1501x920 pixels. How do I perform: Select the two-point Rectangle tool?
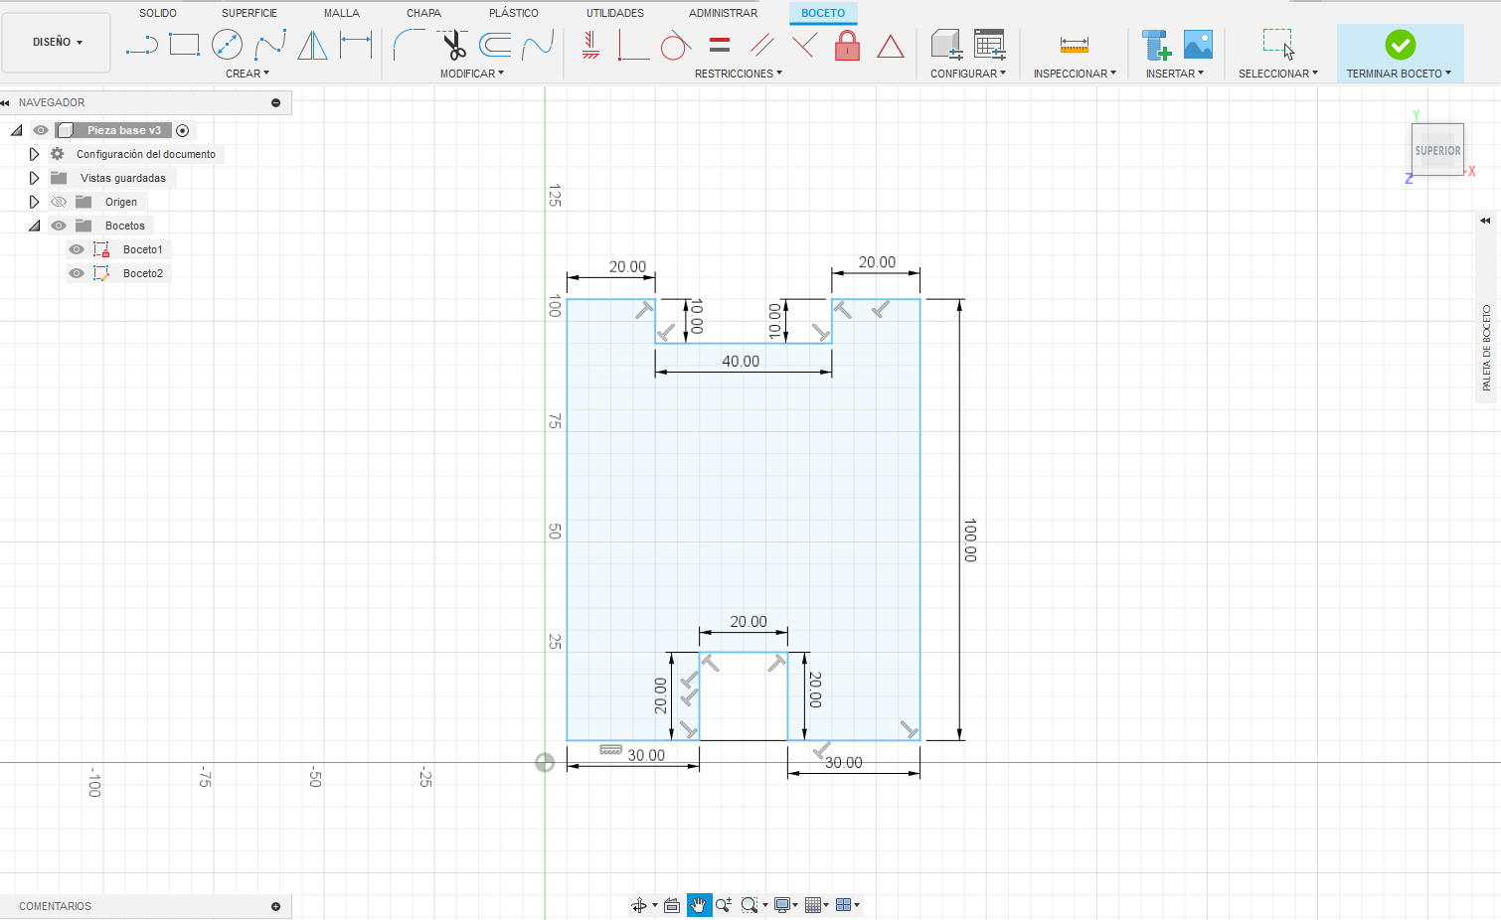click(x=185, y=45)
